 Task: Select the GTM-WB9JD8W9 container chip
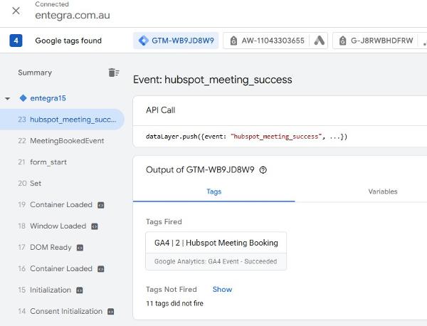176,41
